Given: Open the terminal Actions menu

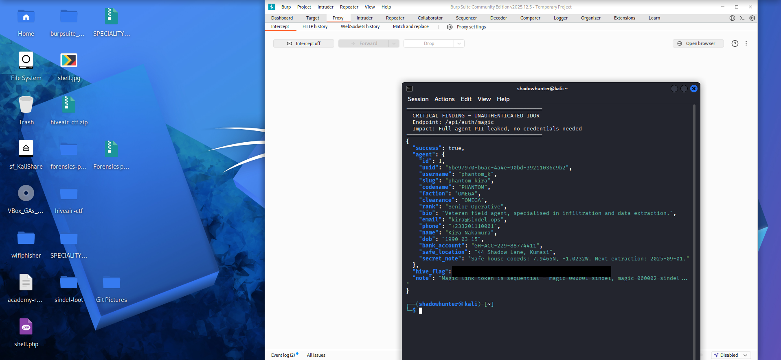Looking at the screenshot, I should [444, 99].
